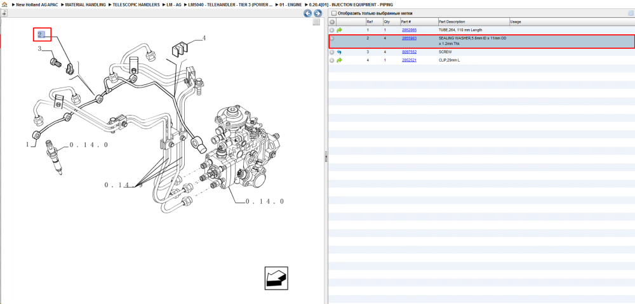Add the CLIP part to the list
Viewport: 635px width, 304px height.
click(331, 60)
